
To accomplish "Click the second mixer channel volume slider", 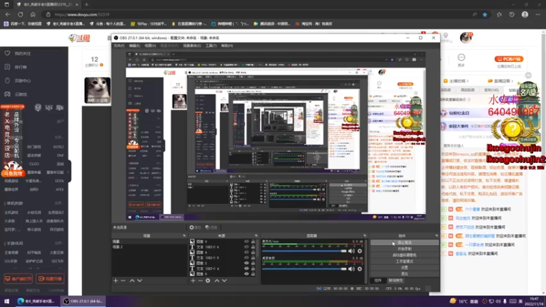I will coord(304,269).
